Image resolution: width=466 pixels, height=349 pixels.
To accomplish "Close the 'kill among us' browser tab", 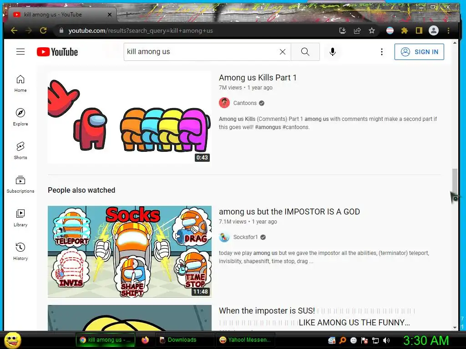I will click(110, 15).
